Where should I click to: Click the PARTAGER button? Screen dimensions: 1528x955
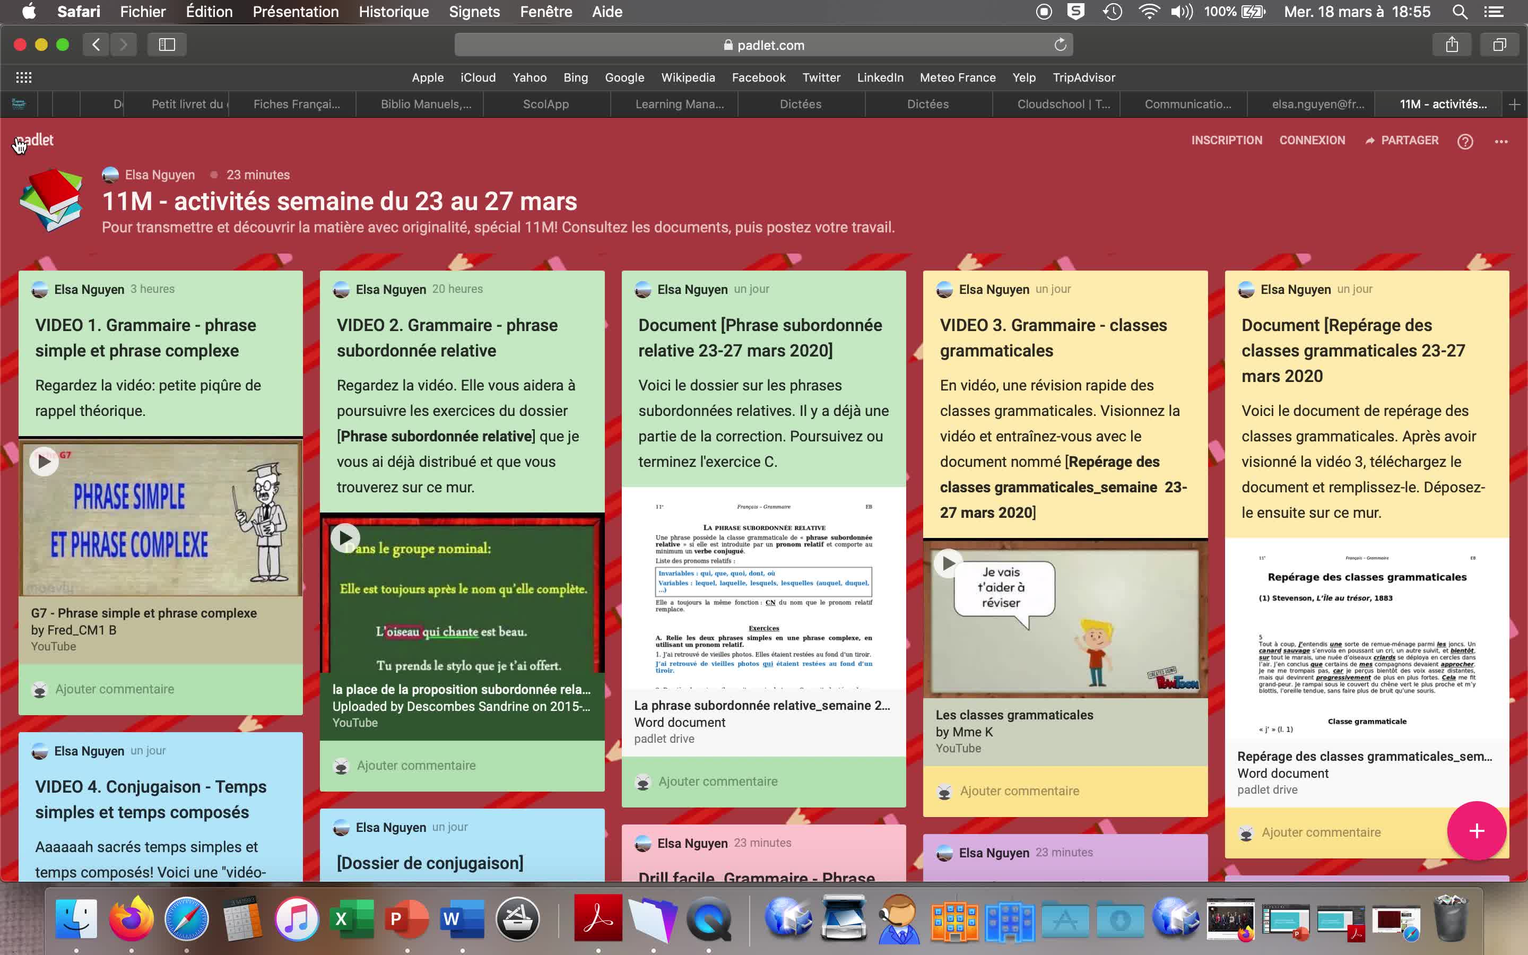tap(1402, 140)
